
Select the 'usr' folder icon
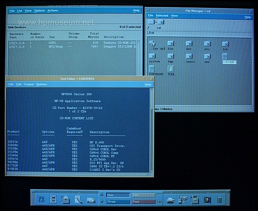[x=207, y=57]
